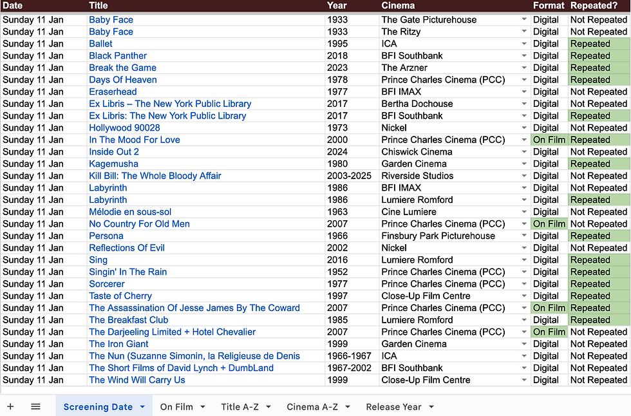Follow the Sorcerer link
Viewport: 631px width, 416px height.
pos(107,283)
